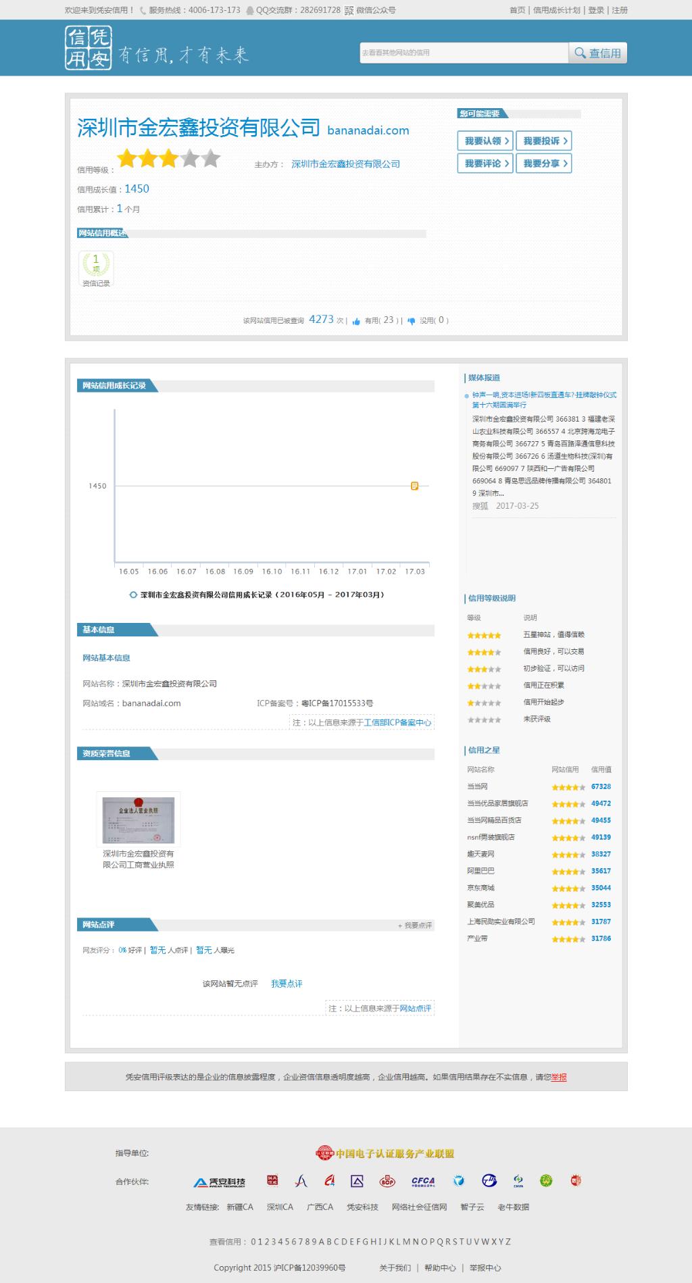Click the BCP partner logo
This screenshot has height=1283, width=692.
click(x=387, y=1181)
